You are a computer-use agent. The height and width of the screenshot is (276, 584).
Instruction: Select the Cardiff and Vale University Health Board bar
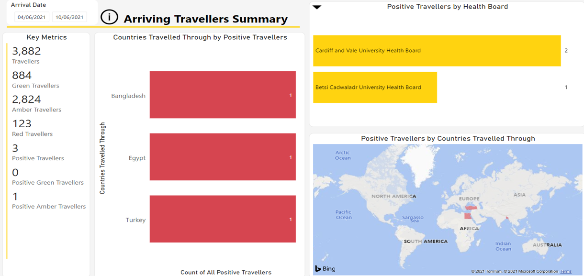point(436,51)
